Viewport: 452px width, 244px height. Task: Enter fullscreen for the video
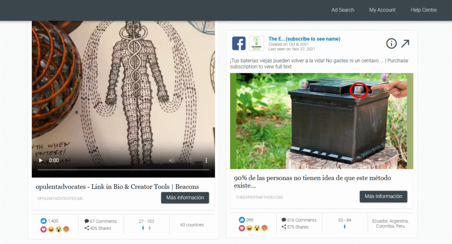[x=189, y=161]
